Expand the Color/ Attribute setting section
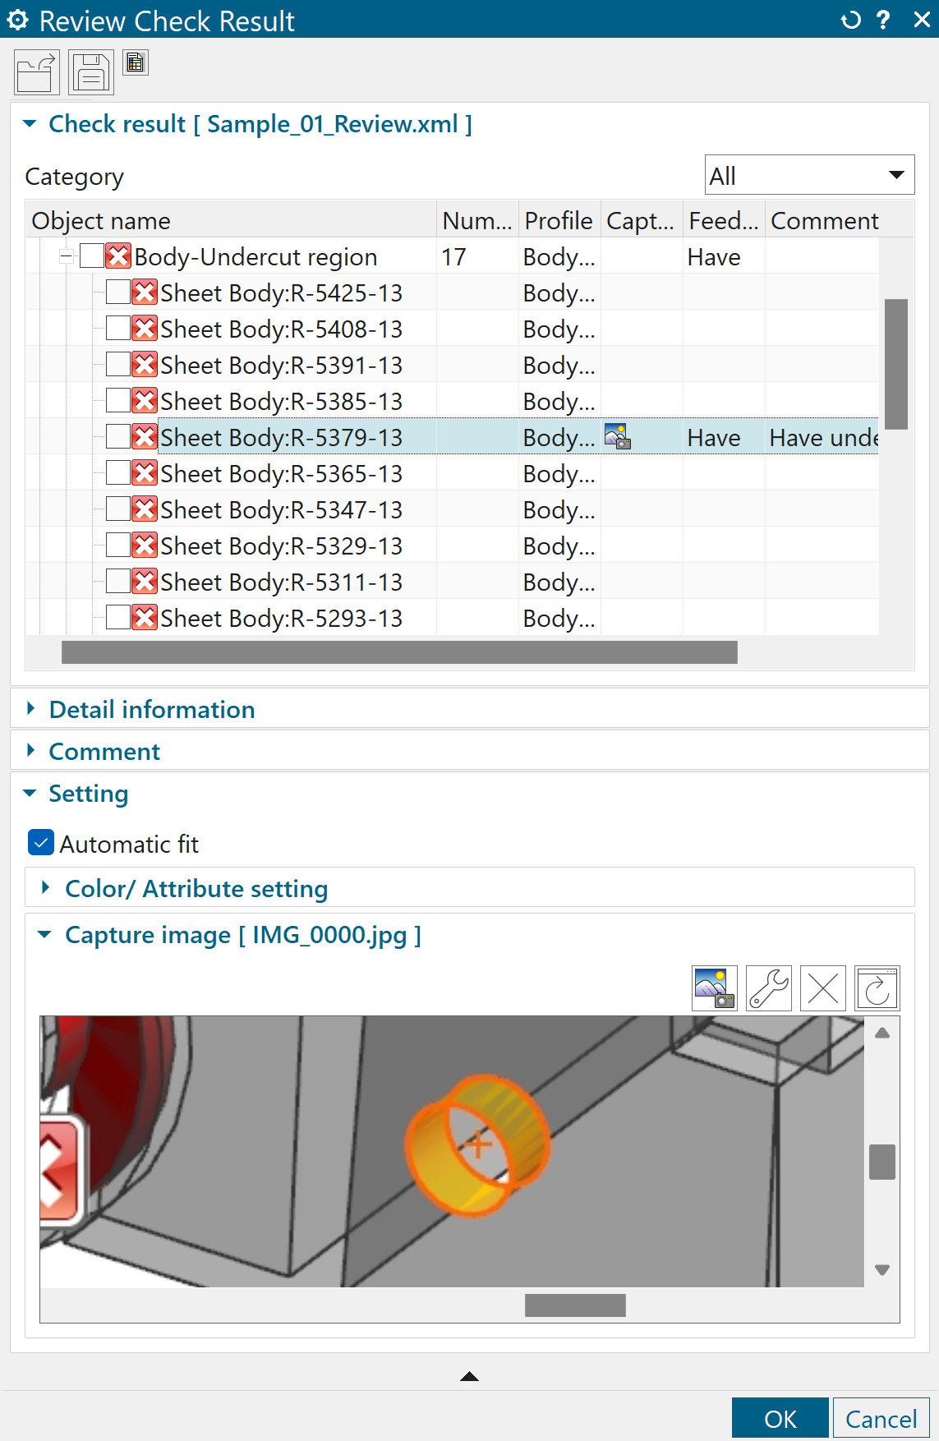939x1441 pixels. 196,888
